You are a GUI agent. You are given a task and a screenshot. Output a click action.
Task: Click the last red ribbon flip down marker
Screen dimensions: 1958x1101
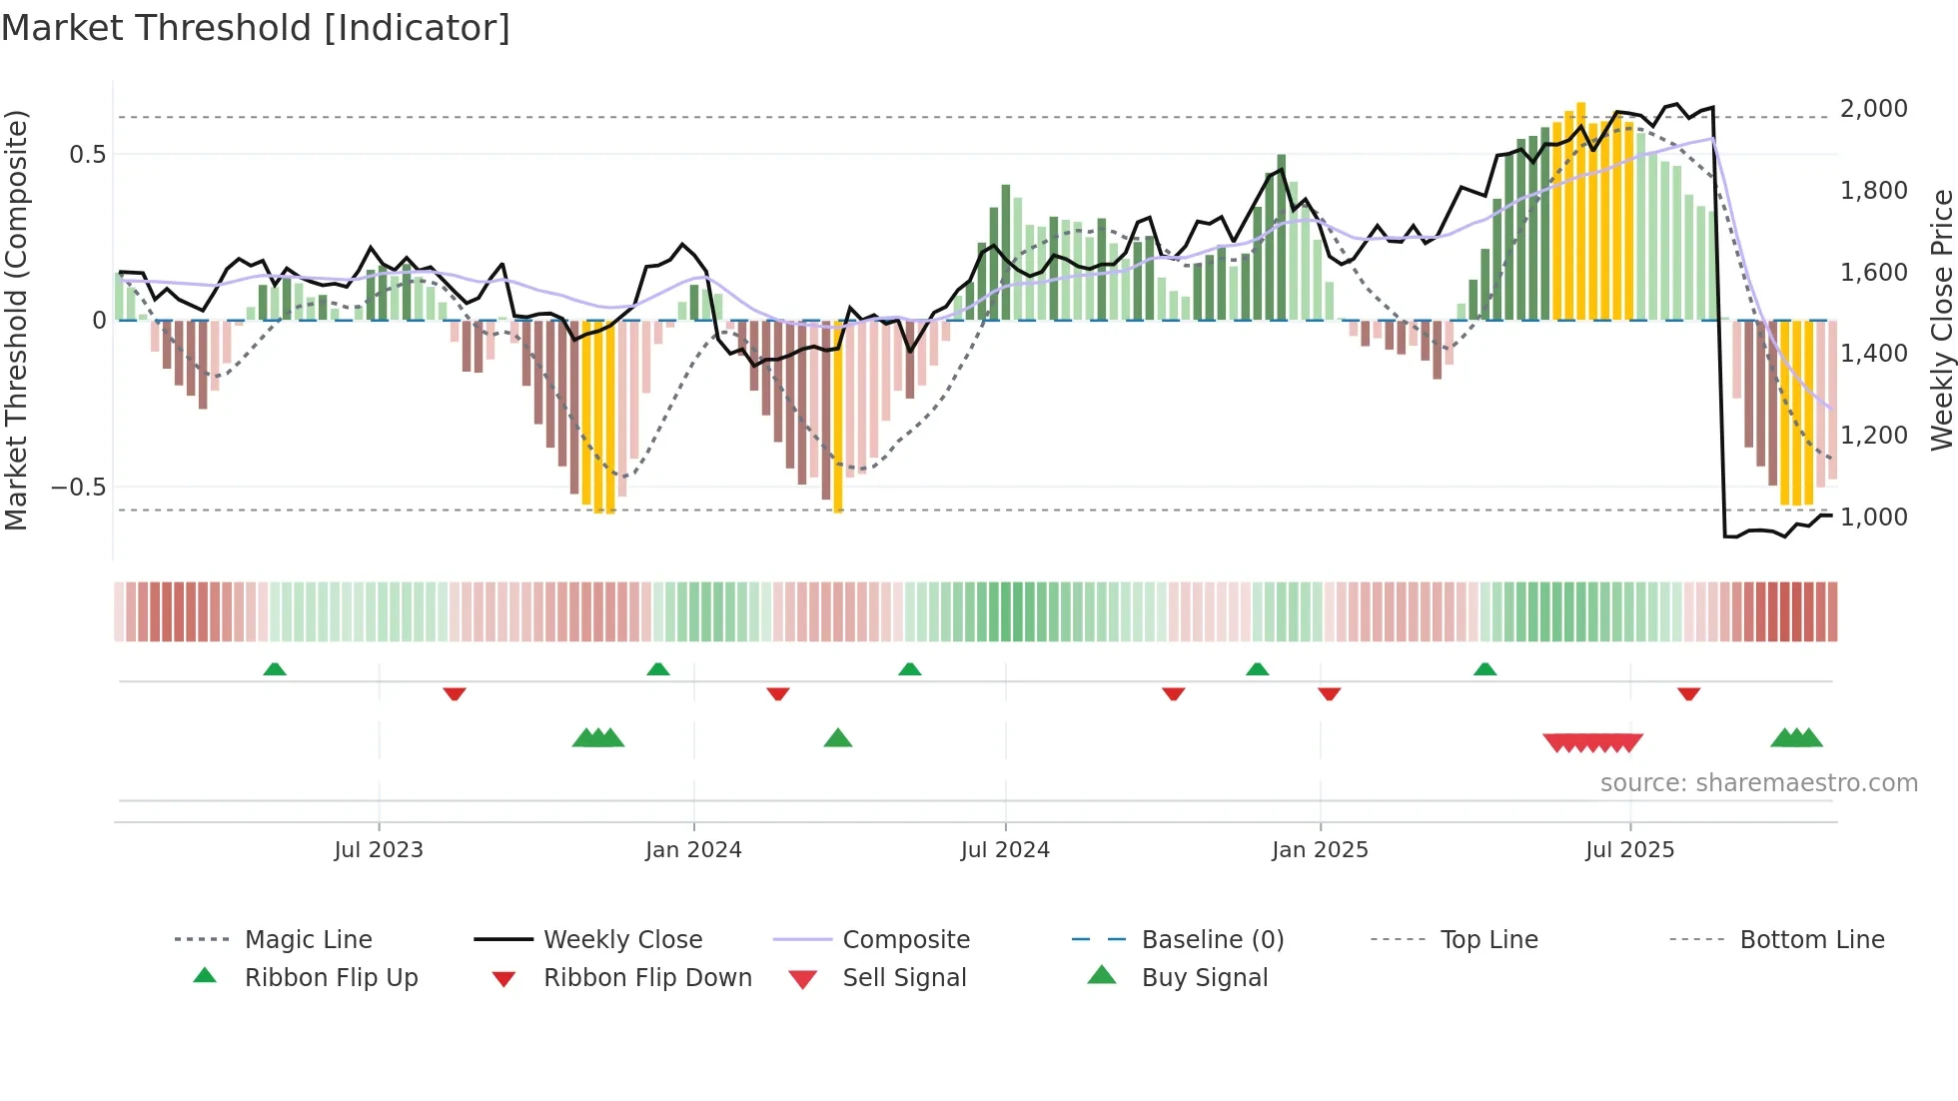(1689, 693)
